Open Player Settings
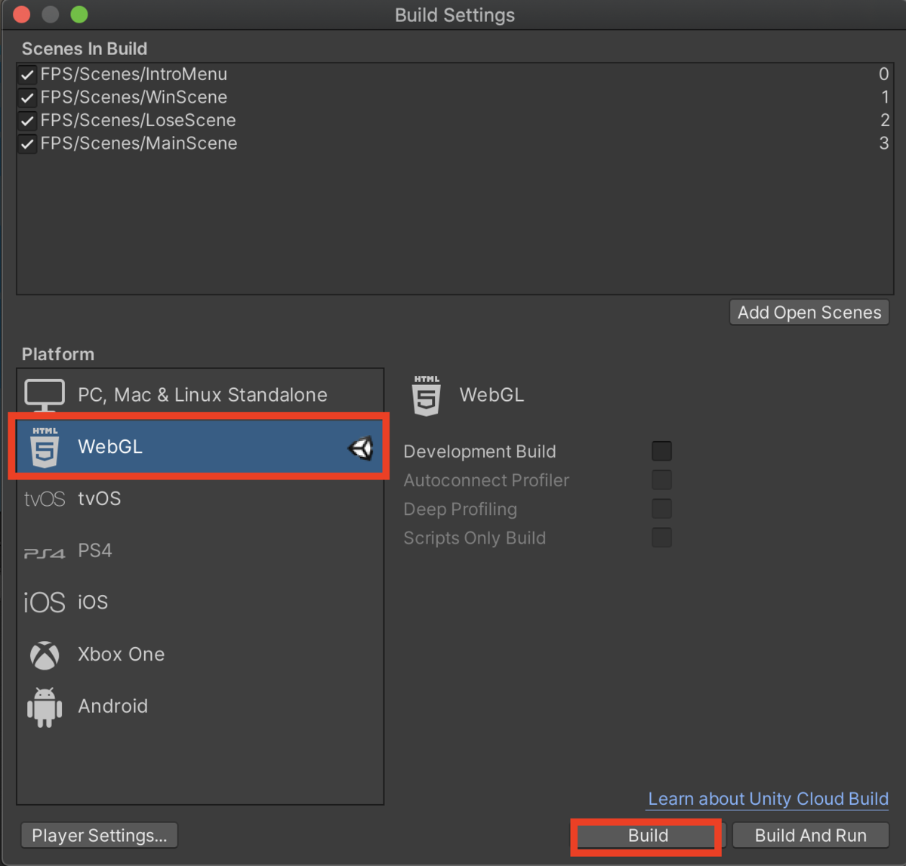Viewport: 906px width, 866px height. [x=100, y=836]
